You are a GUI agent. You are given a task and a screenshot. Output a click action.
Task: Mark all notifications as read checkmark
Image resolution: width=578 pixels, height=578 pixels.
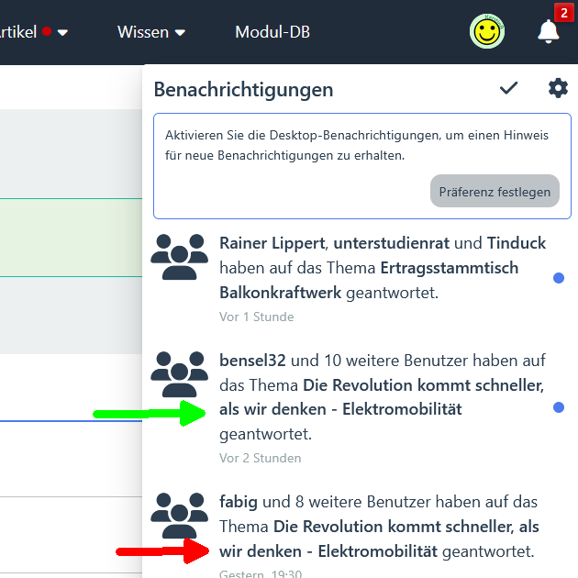[x=508, y=88]
